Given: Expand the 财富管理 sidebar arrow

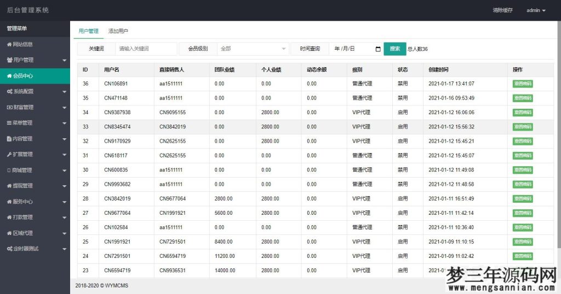Looking at the screenshot, I should pyautogui.click(x=65, y=108).
